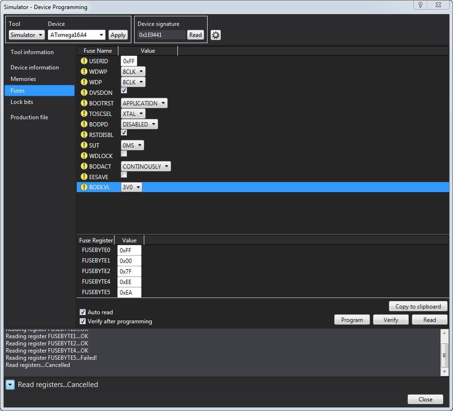The image size is (453, 411).
Task: Click the Device signature field
Action: coord(161,35)
